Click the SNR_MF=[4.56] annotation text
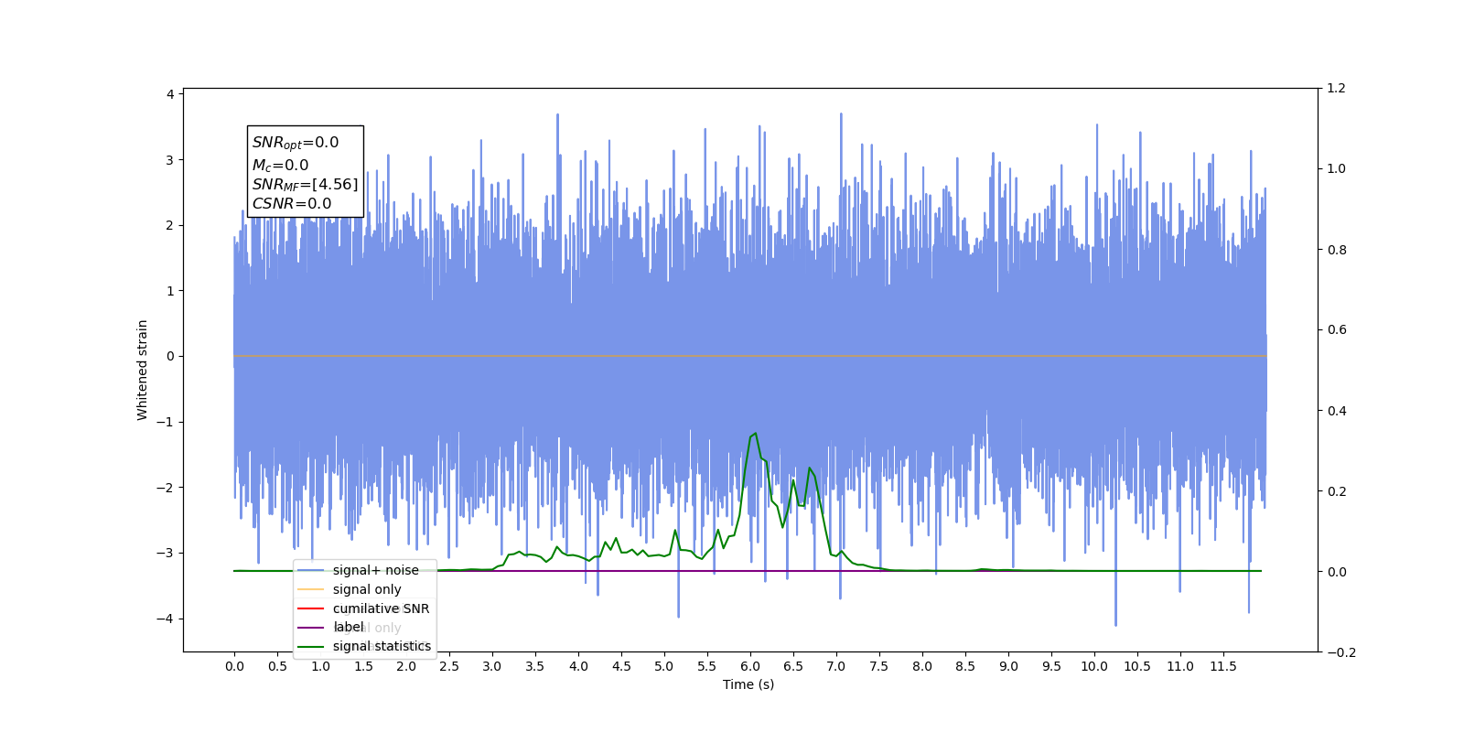 pyautogui.click(x=306, y=185)
